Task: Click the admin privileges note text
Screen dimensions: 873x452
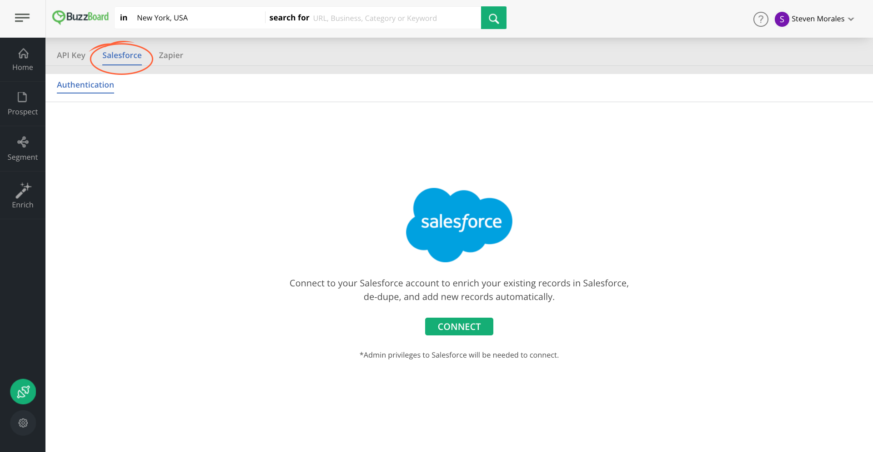Action: tap(459, 355)
